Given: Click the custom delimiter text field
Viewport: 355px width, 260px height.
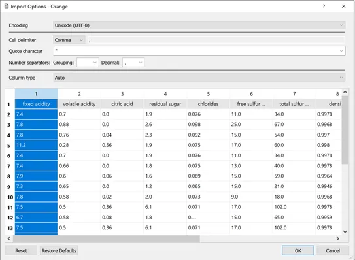Looking at the screenshot, I should [216, 40].
